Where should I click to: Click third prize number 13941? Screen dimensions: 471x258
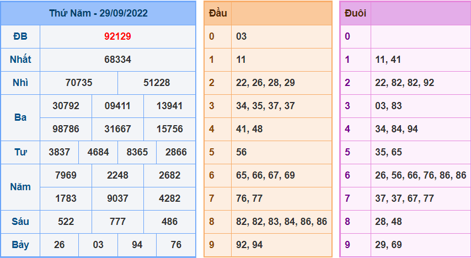pyautogui.click(x=170, y=106)
